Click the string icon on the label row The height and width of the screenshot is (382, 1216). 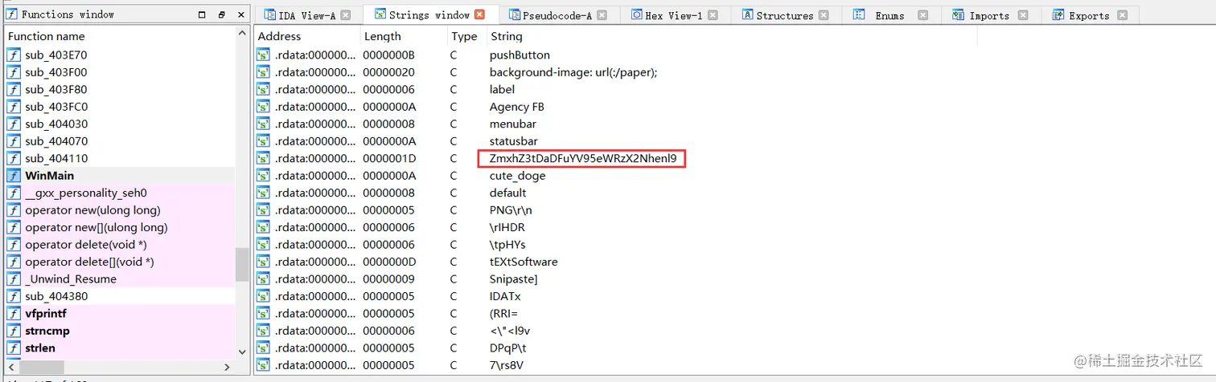pos(263,90)
